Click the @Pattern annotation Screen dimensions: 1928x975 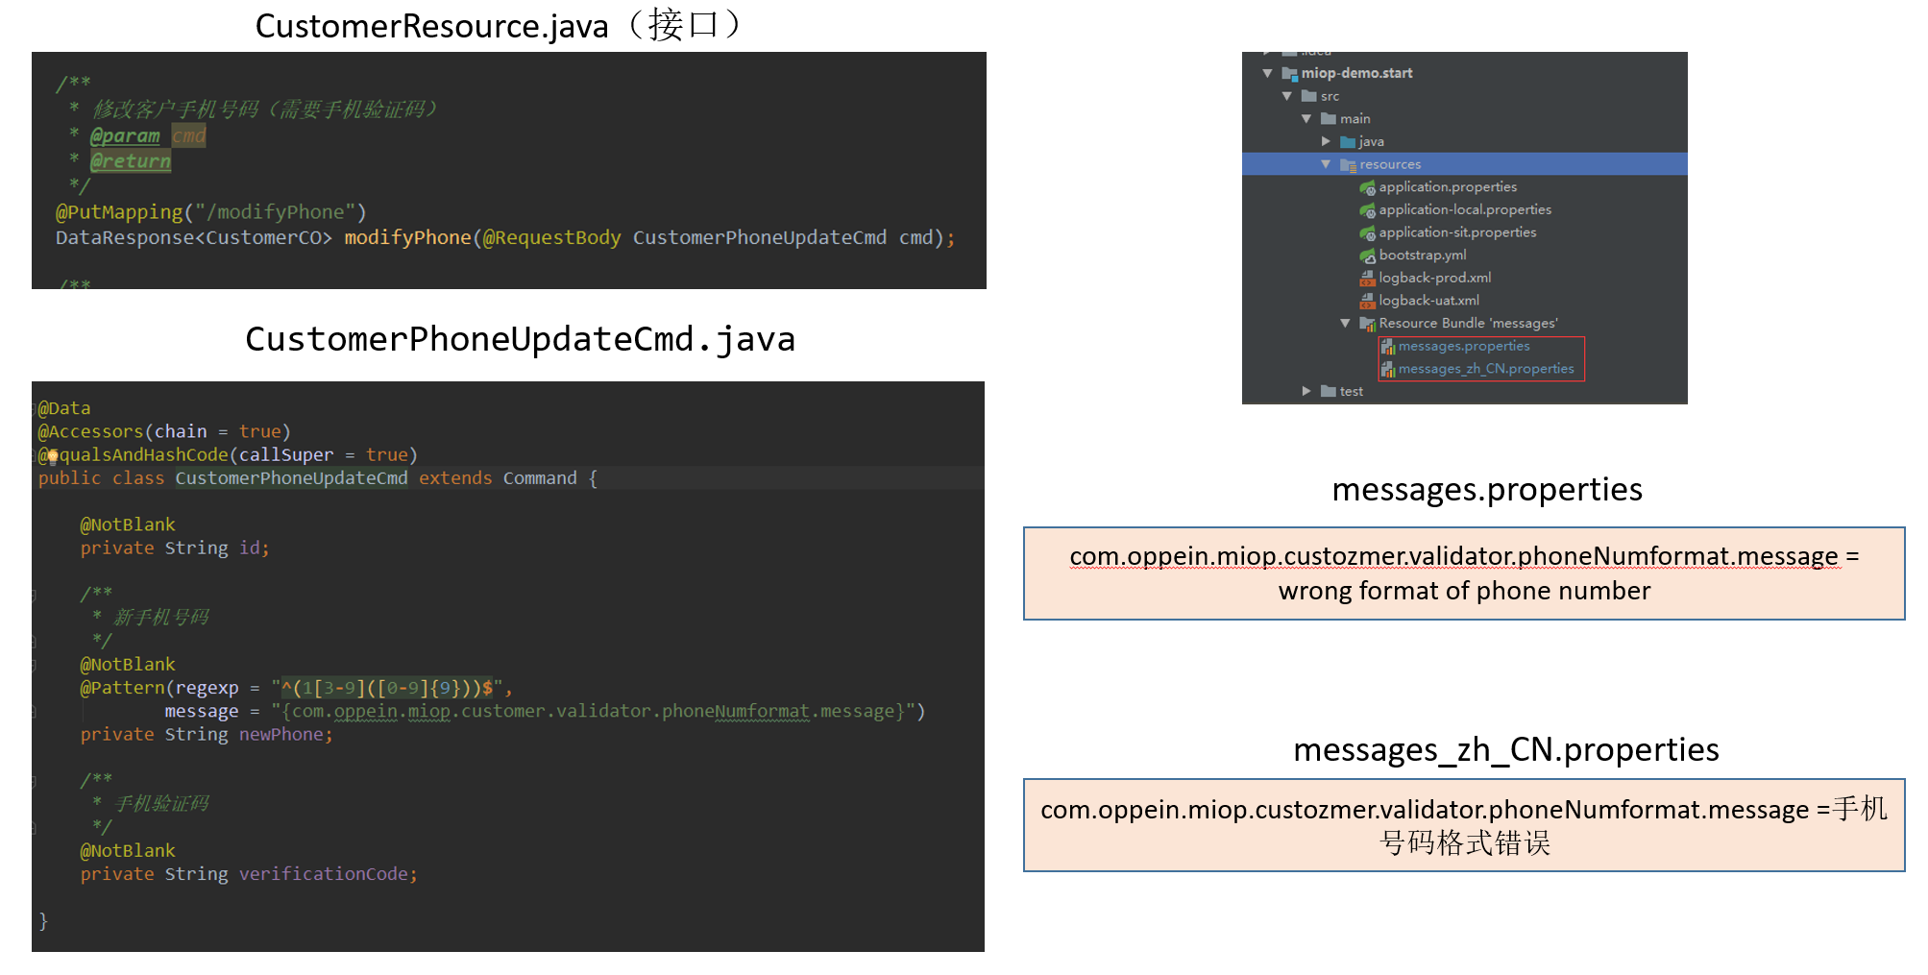pyautogui.click(x=123, y=688)
